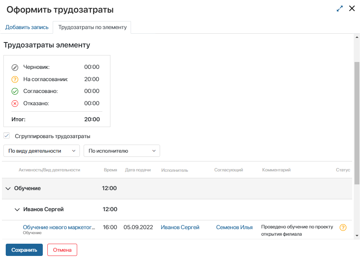Click the Согласующий column header
The width and height of the screenshot is (361, 259).
228,170
